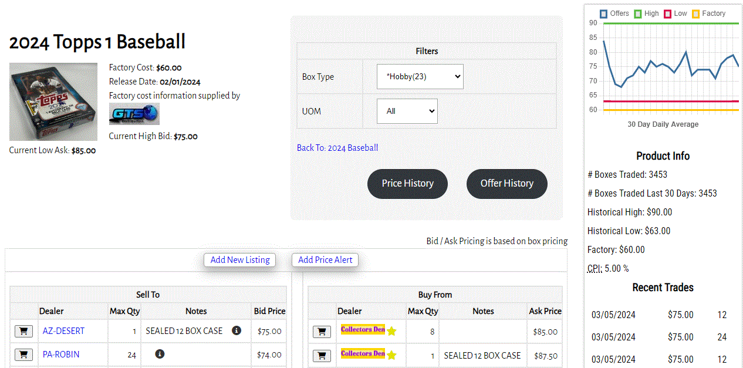
Task: Click cart icon beside $85.00 ask price
Action: 321,332
